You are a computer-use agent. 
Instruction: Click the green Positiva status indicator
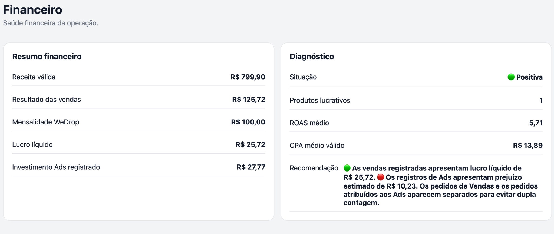coord(511,77)
